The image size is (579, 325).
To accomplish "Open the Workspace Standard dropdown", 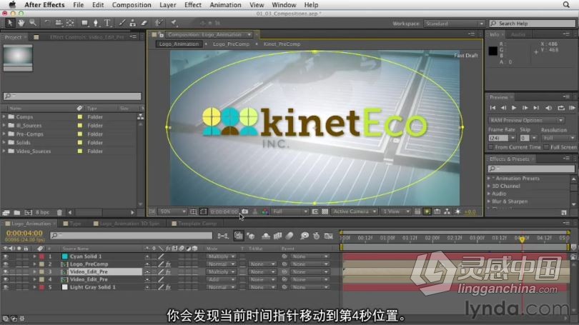I will 454,24.
